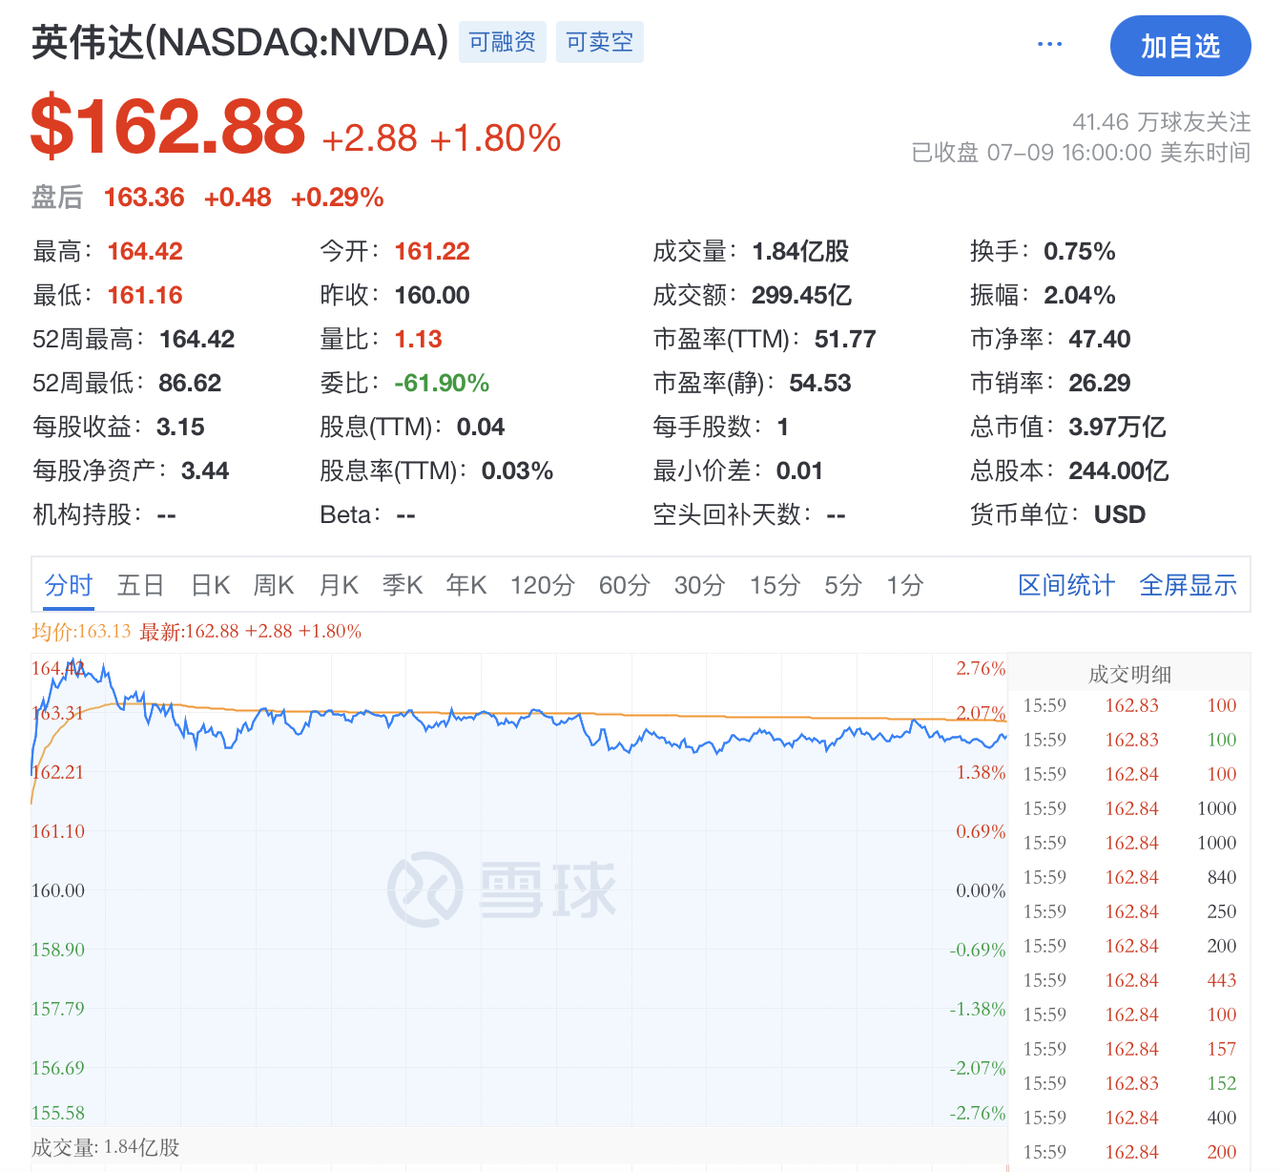Click the 每股收益 value 3.15
This screenshot has width=1282, height=1172.
(x=180, y=427)
